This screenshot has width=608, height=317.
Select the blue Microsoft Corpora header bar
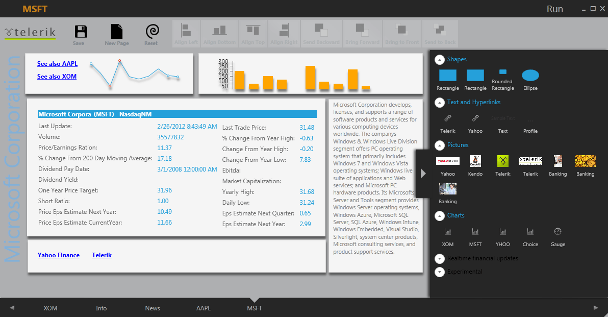pos(177,114)
